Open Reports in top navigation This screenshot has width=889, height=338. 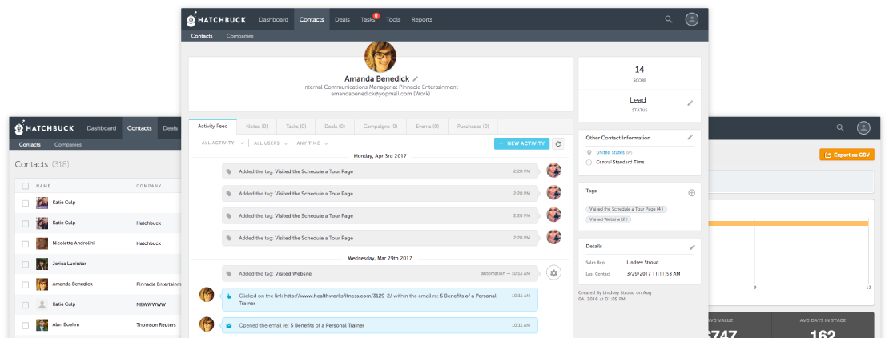[422, 19]
